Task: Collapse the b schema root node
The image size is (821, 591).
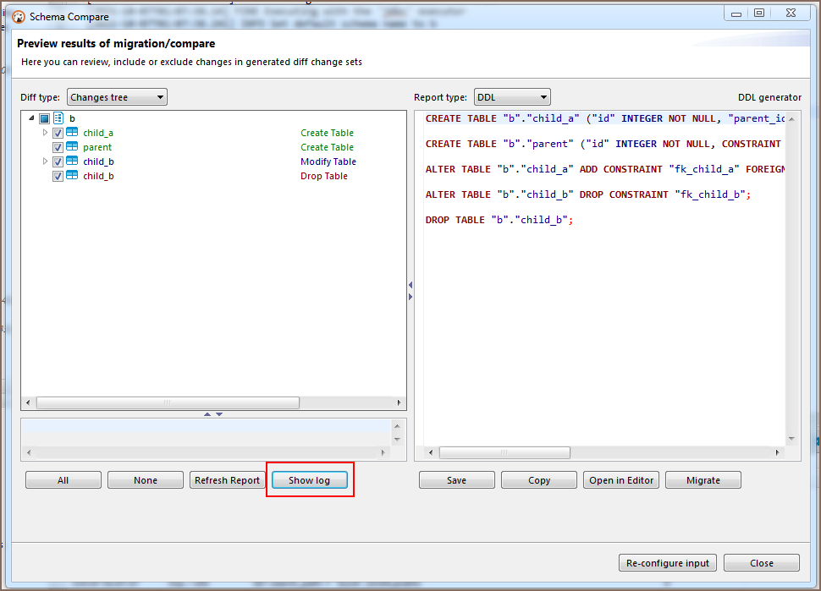Action: pos(31,118)
